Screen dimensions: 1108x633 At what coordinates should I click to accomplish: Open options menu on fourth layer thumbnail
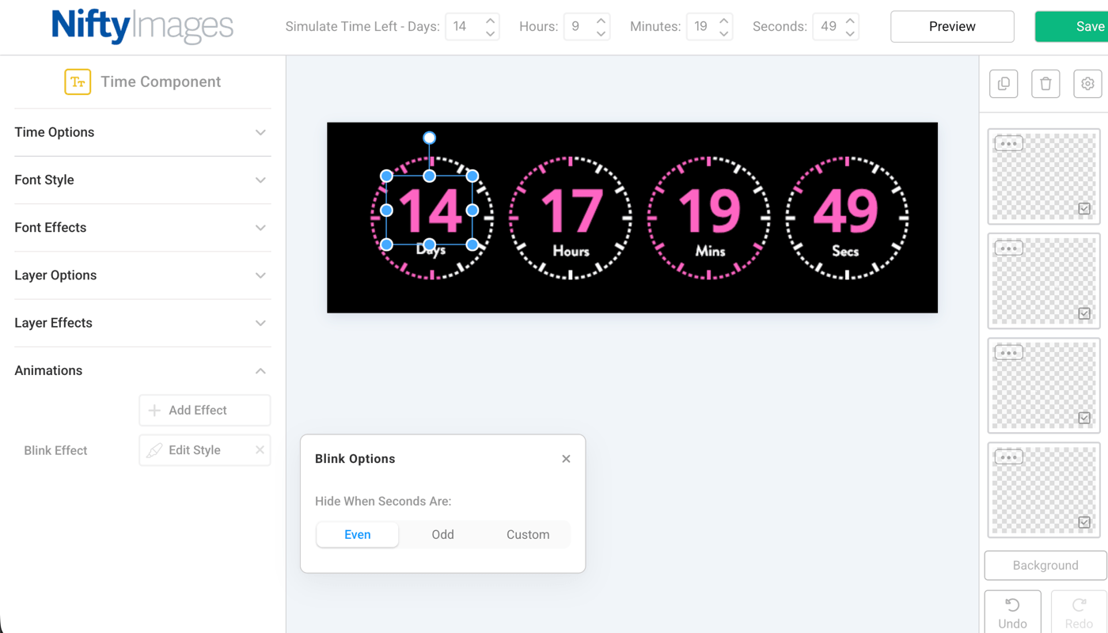pyautogui.click(x=1008, y=457)
